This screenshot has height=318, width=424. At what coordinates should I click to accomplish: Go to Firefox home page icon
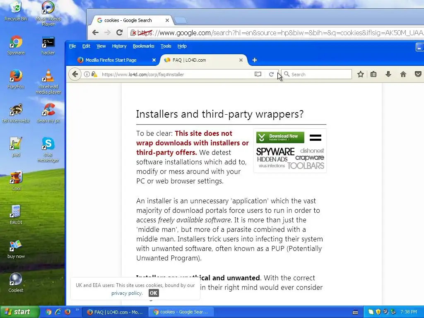coord(403,74)
